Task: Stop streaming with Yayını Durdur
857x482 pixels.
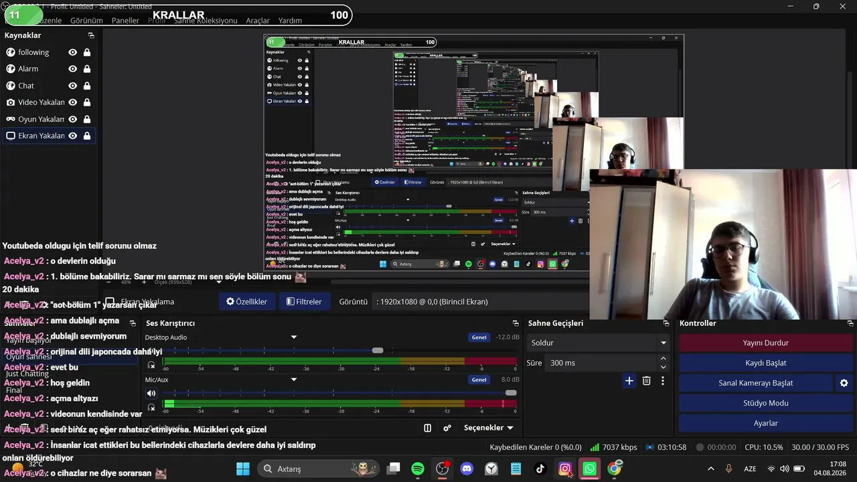Action: point(765,343)
